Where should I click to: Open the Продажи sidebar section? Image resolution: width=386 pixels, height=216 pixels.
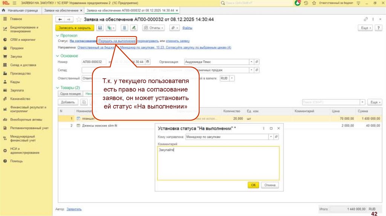tap(17, 48)
